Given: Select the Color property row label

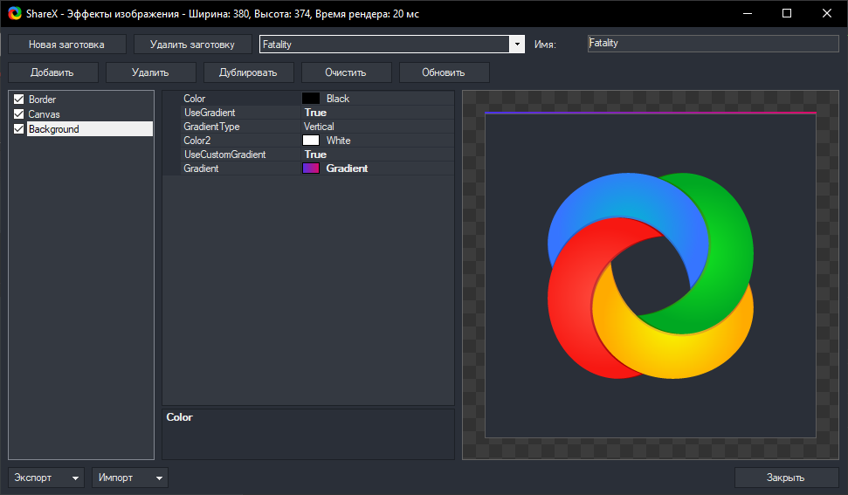Looking at the screenshot, I should click(x=194, y=99).
